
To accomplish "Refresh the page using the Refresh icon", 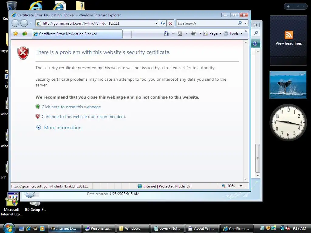I will coord(163,23).
